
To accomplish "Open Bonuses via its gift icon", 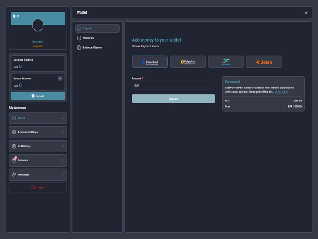I will (14, 160).
